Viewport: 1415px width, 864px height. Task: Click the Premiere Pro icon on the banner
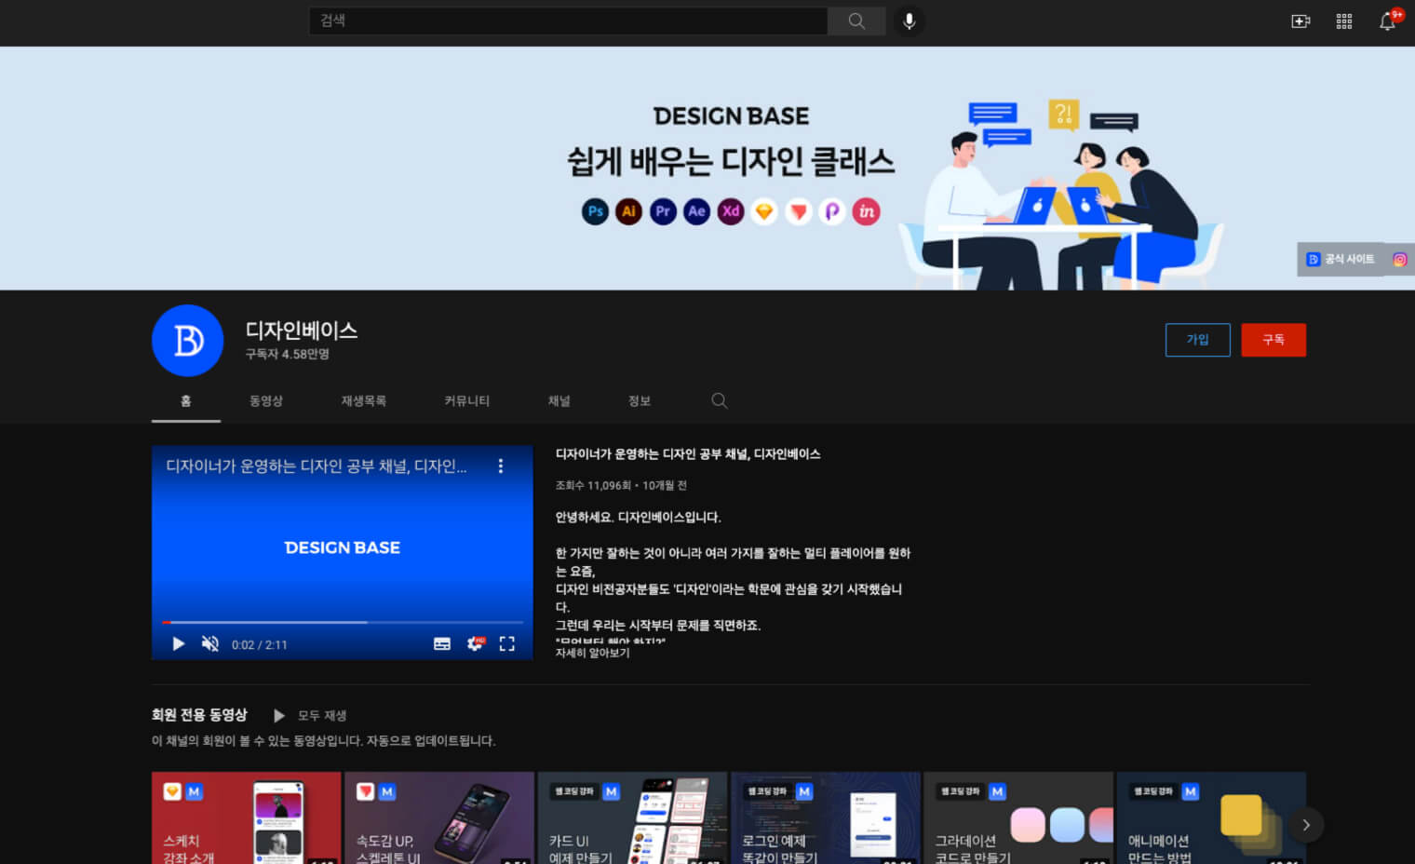pyautogui.click(x=663, y=211)
